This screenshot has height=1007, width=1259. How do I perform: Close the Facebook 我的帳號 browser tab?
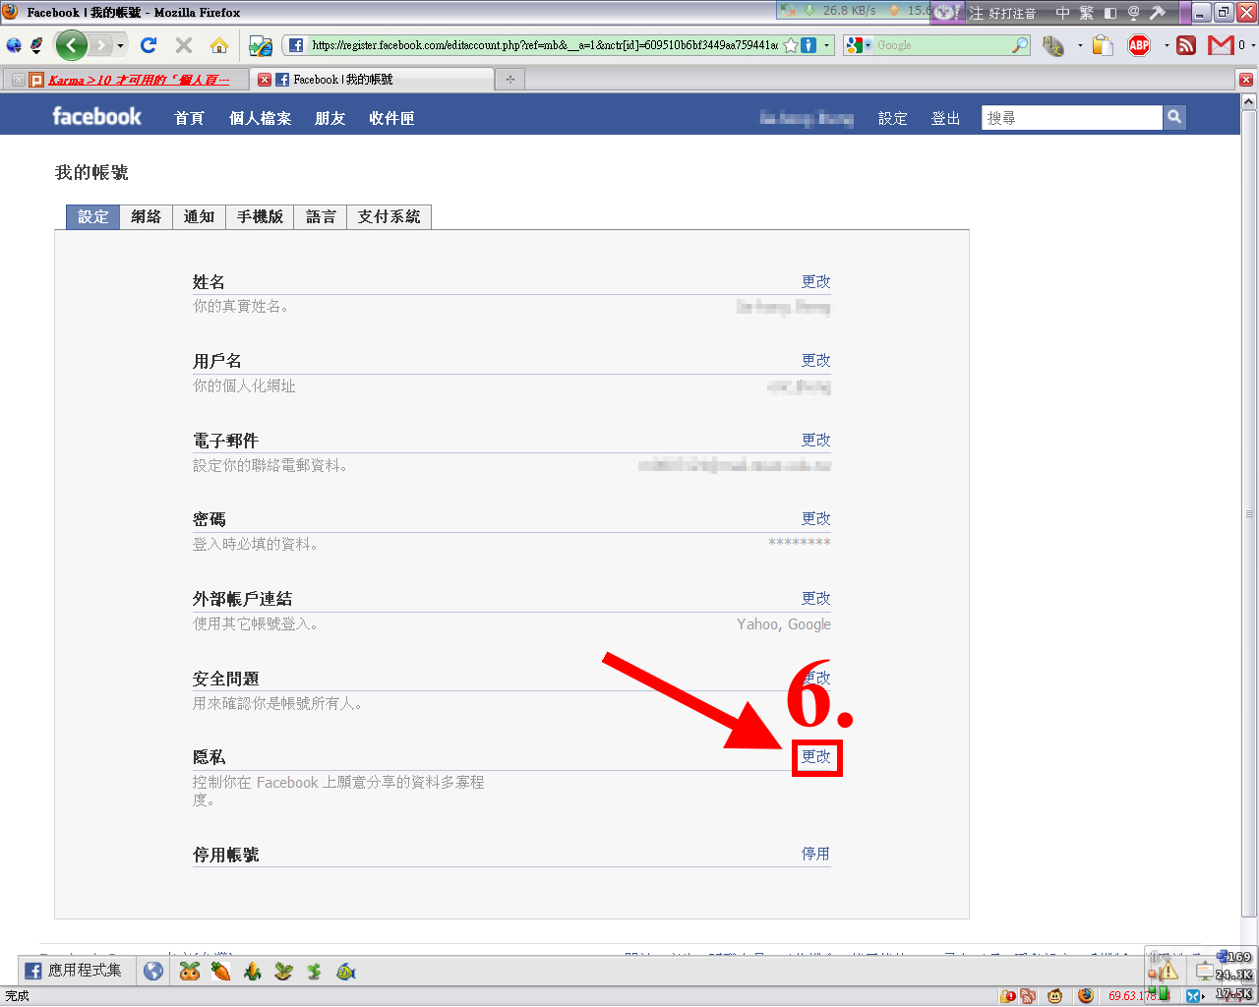(x=265, y=80)
